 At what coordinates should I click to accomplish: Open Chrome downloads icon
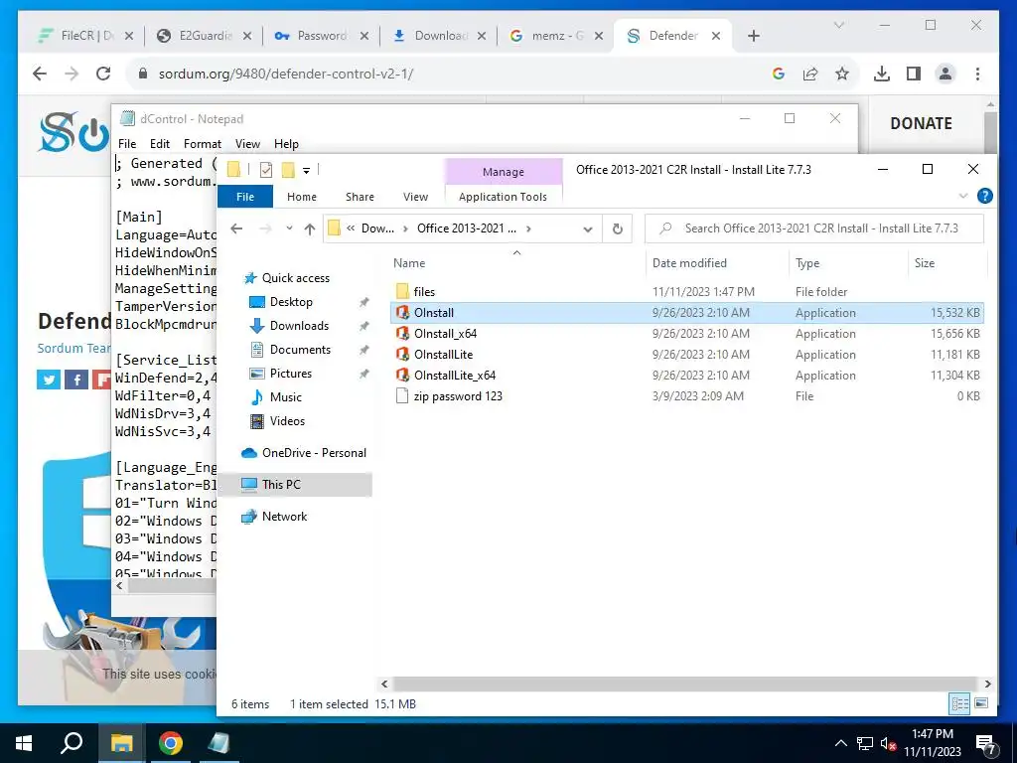tap(882, 74)
